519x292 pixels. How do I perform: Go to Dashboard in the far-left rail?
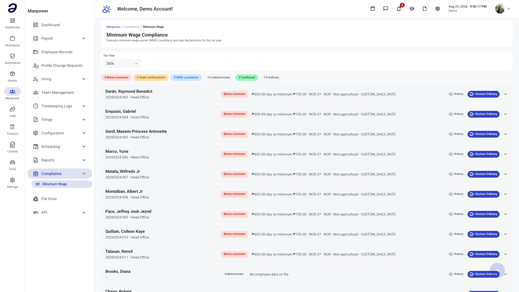12,23
